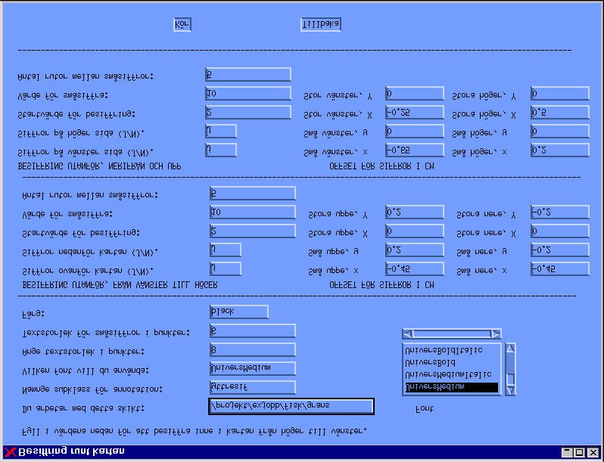Edit Startvärde för besiffring in NERIFRÅN OCH UPP section

248,113
